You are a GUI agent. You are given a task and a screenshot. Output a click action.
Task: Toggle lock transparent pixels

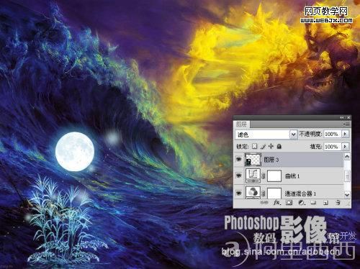pyautogui.click(x=255, y=146)
